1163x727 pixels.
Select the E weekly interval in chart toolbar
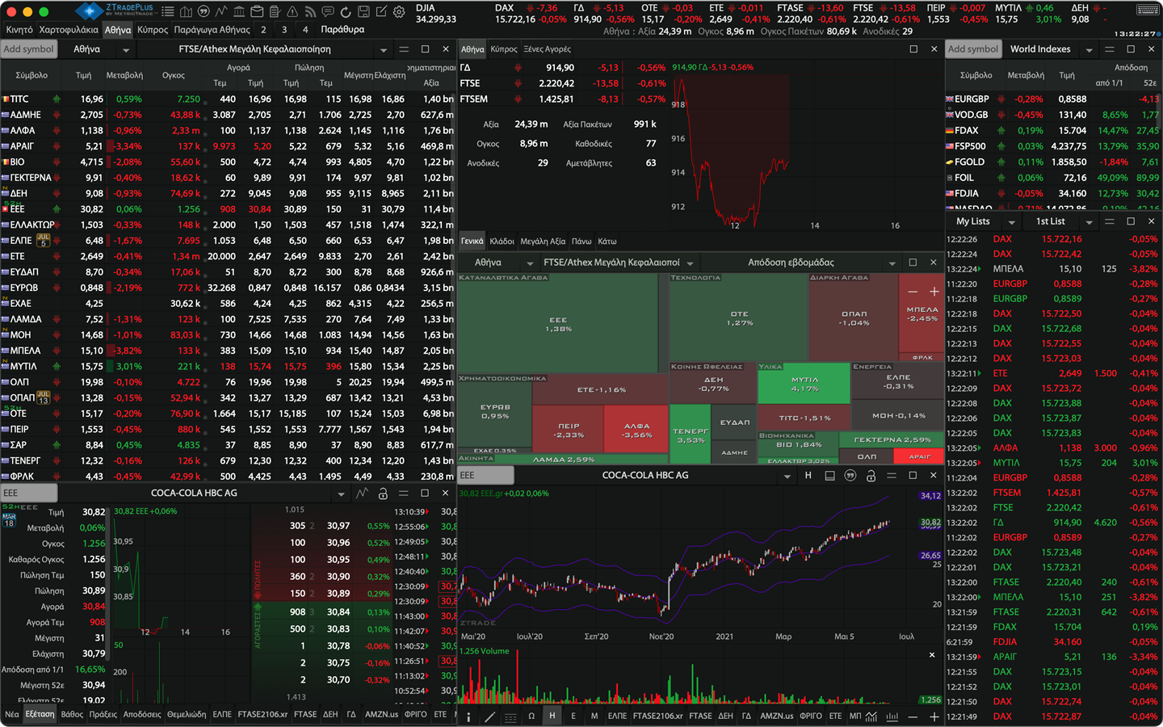pyautogui.click(x=573, y=716)
